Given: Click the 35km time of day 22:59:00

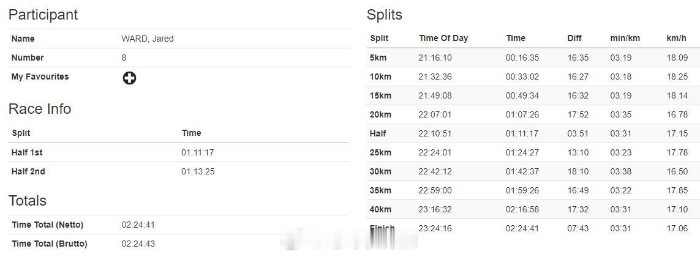Looking at the screenshot, I should tap(435, 190).
